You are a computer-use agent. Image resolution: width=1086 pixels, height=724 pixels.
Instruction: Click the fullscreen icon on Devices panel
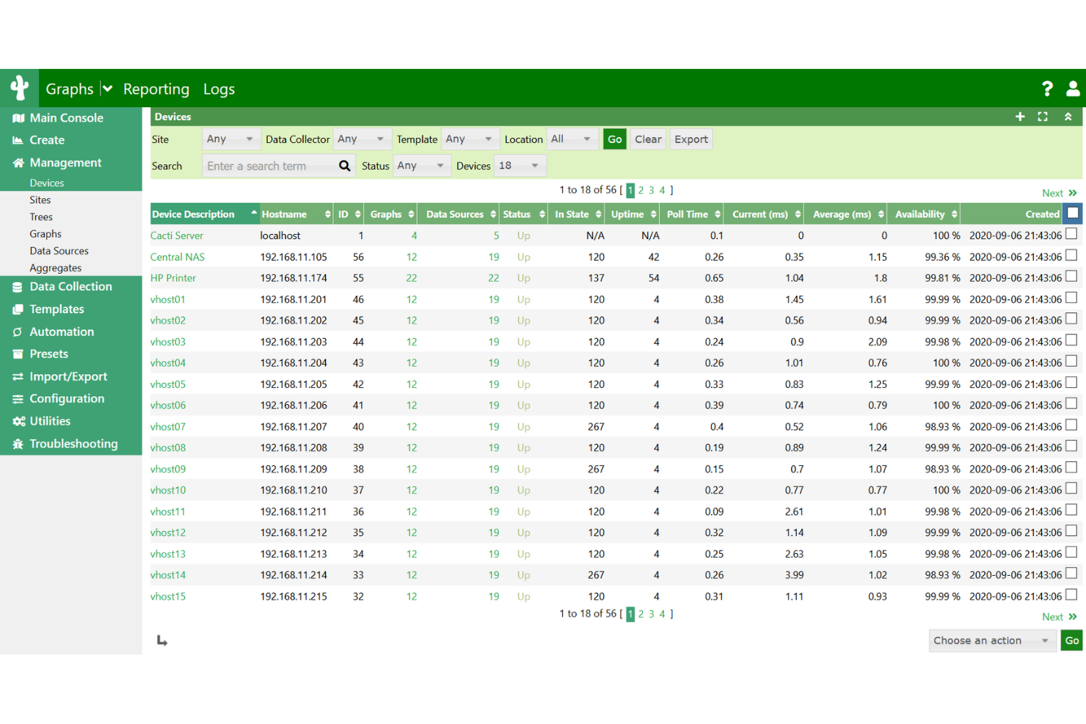pos(1043,116)
